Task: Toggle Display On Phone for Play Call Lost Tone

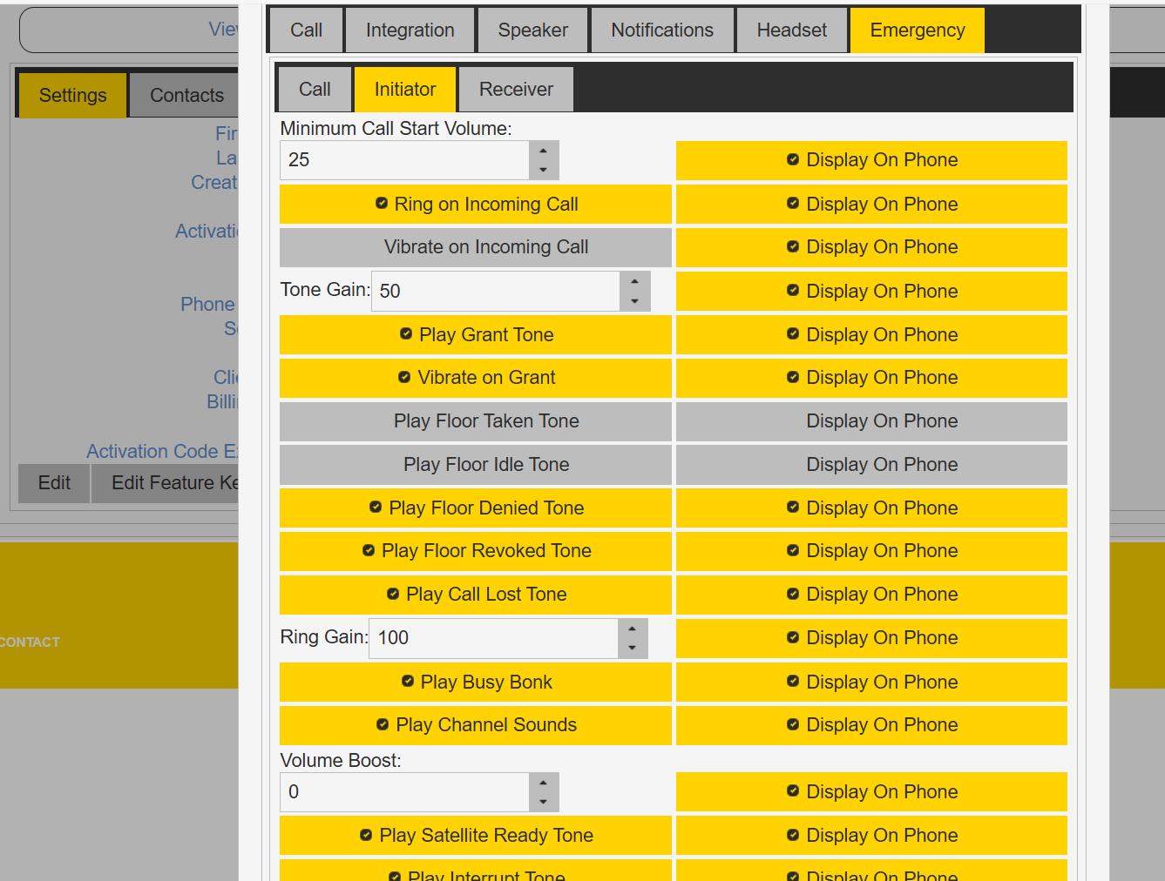Action: pos(871,595)
